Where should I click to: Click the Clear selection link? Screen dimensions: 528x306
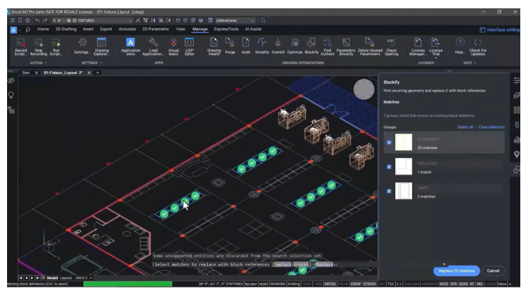491,127
